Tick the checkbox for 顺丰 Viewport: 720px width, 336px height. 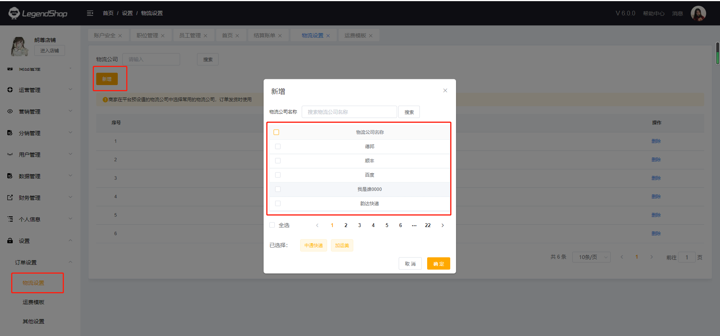278,161
